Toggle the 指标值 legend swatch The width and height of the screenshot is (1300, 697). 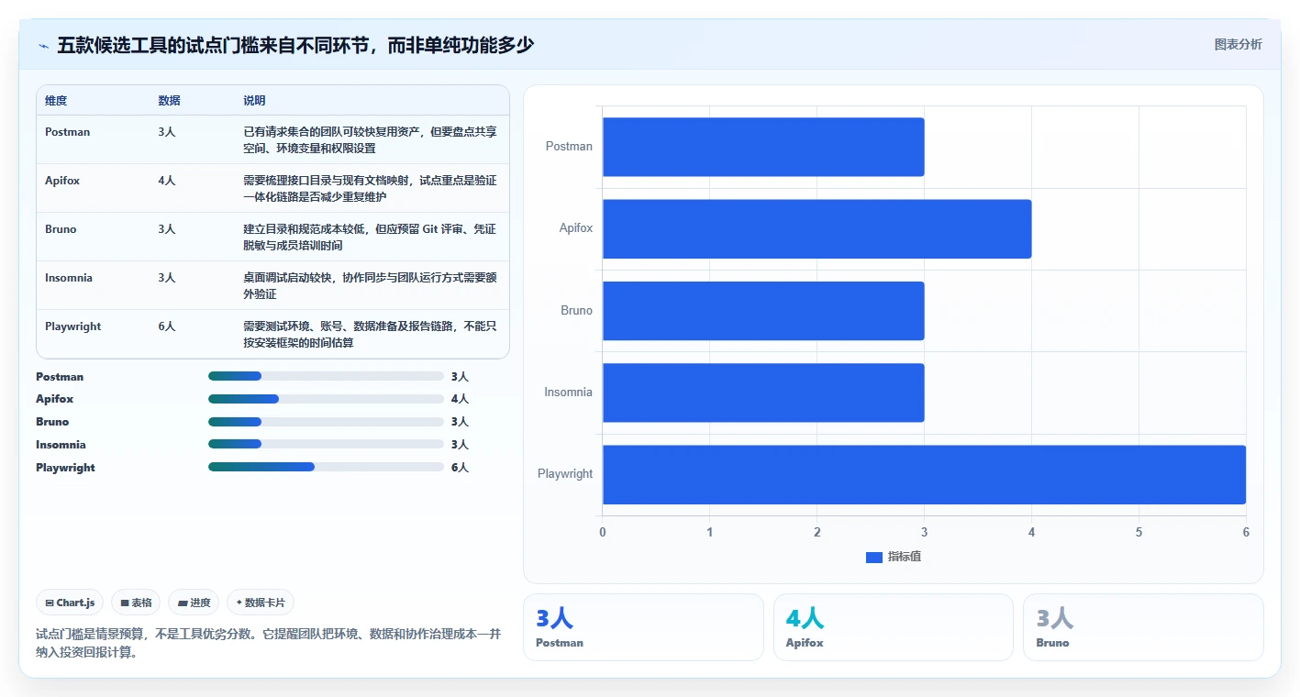coord(874,558)
